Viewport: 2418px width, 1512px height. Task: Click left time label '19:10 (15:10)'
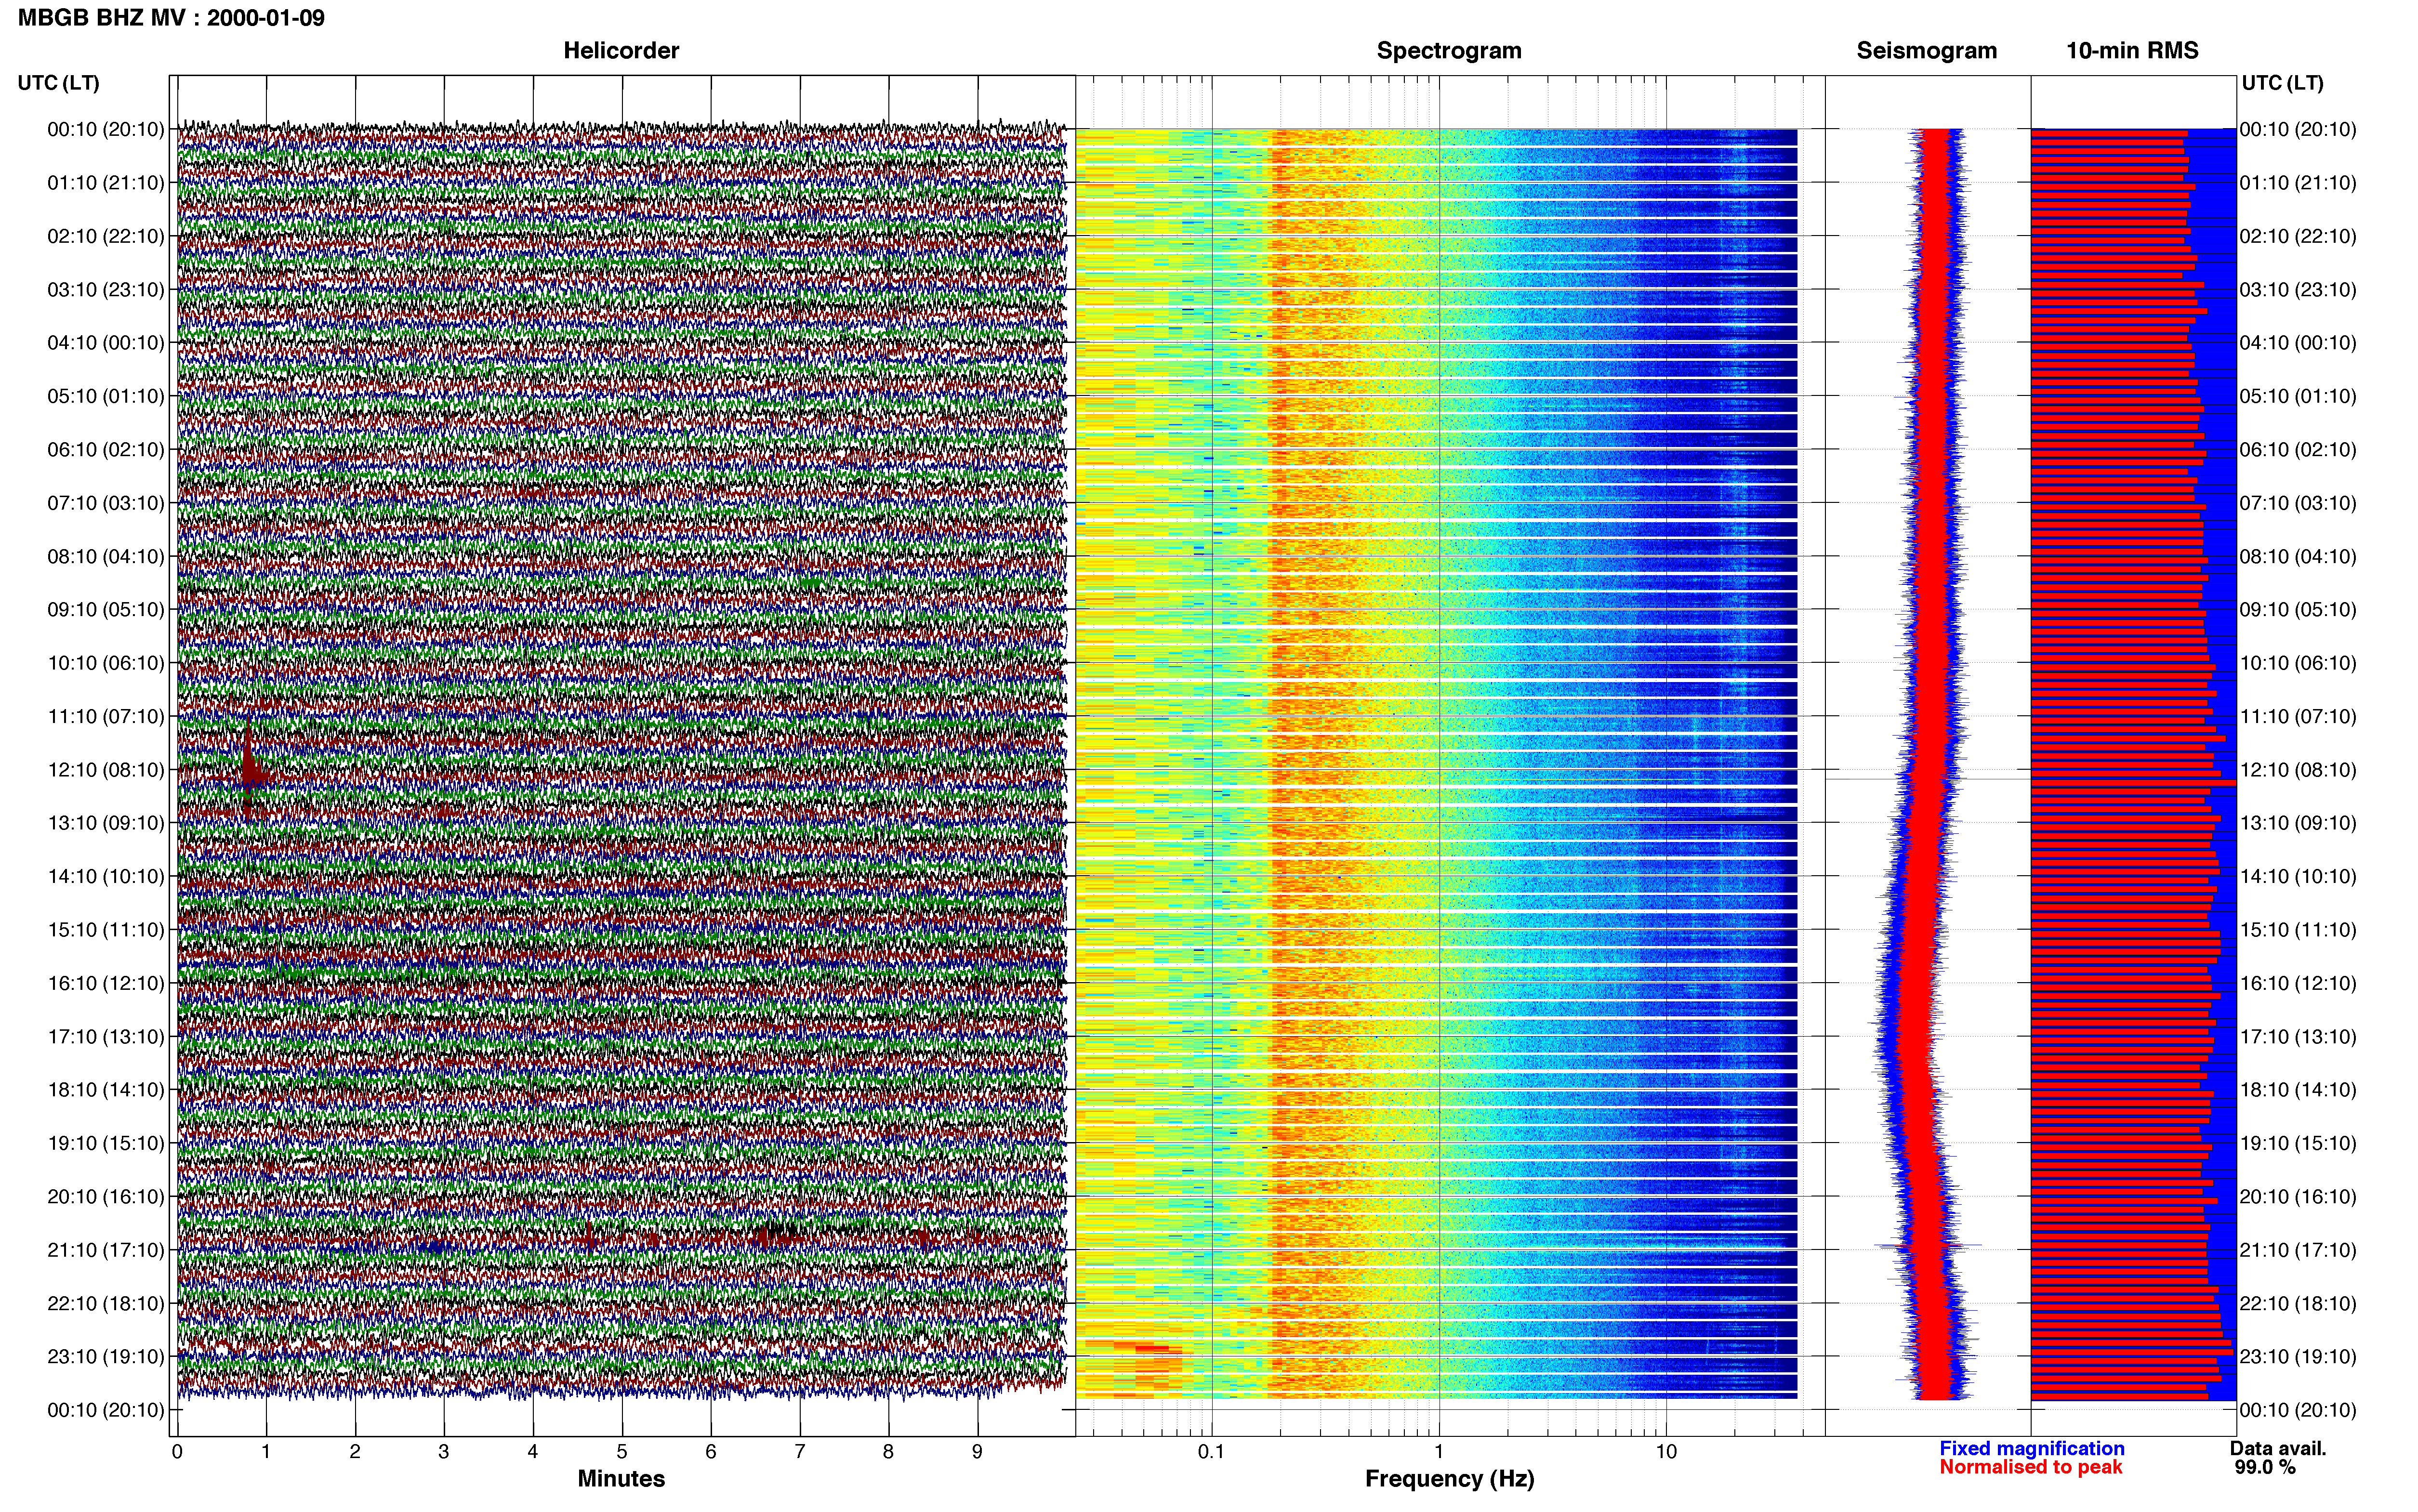coord(106,1143)
